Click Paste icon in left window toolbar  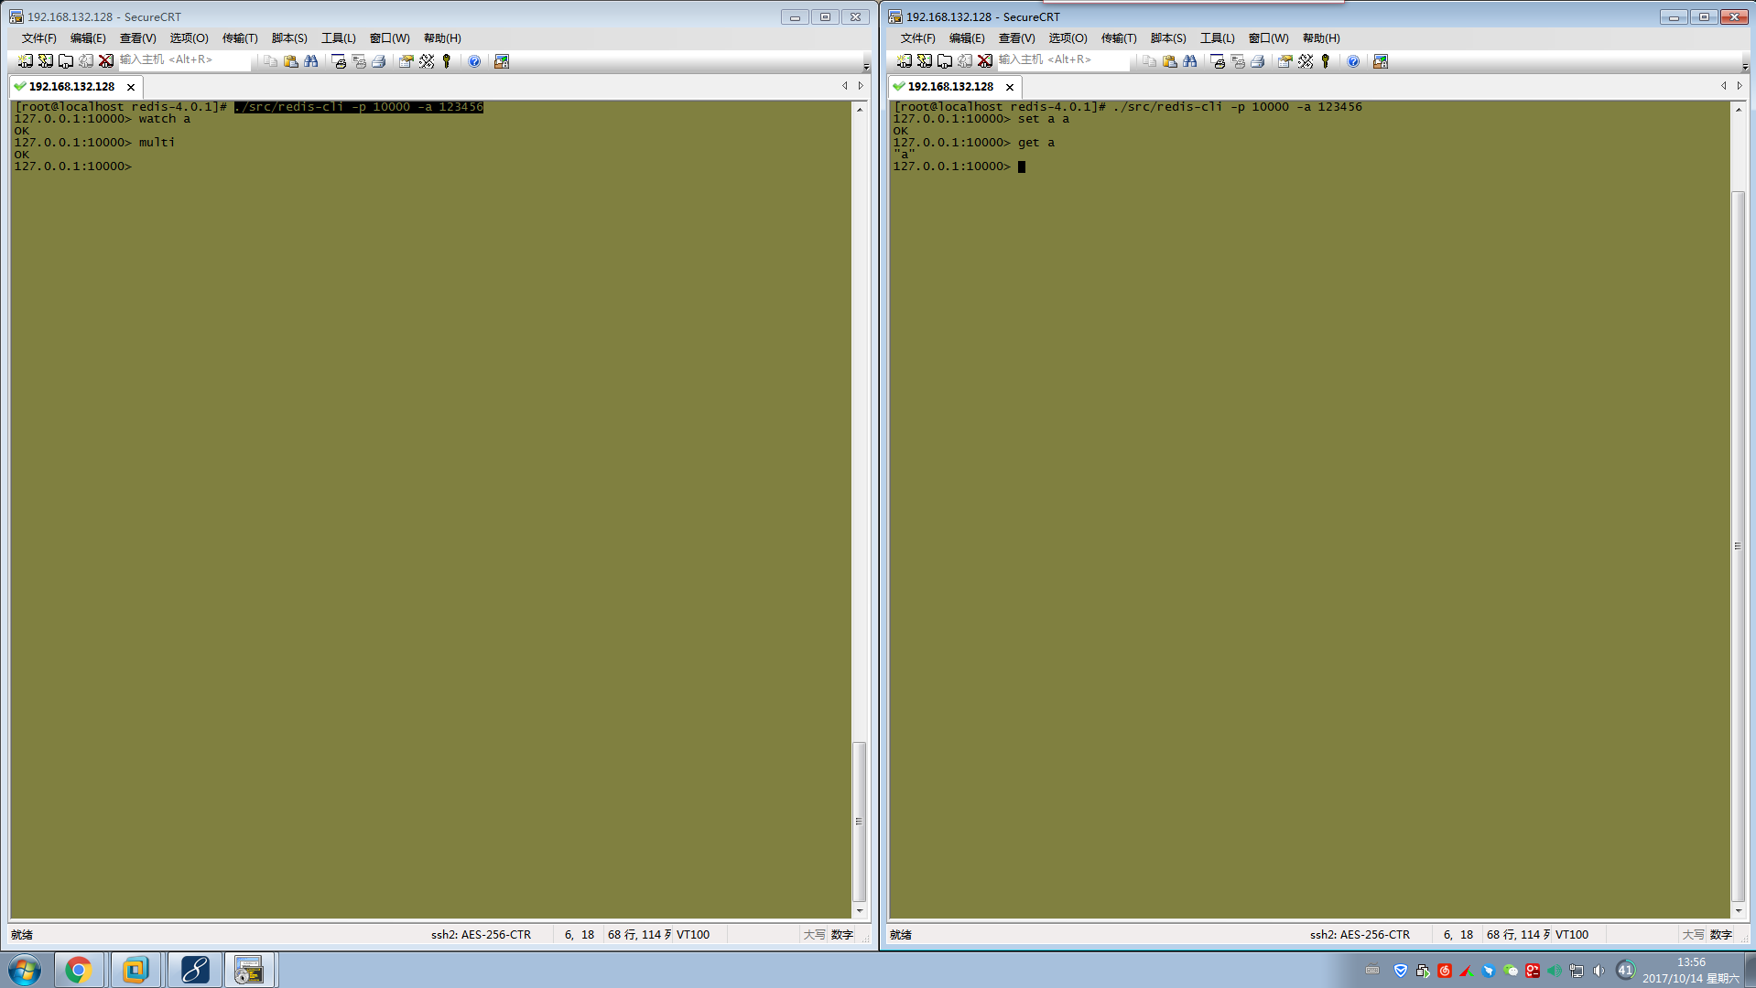click(x=291, y=61)
